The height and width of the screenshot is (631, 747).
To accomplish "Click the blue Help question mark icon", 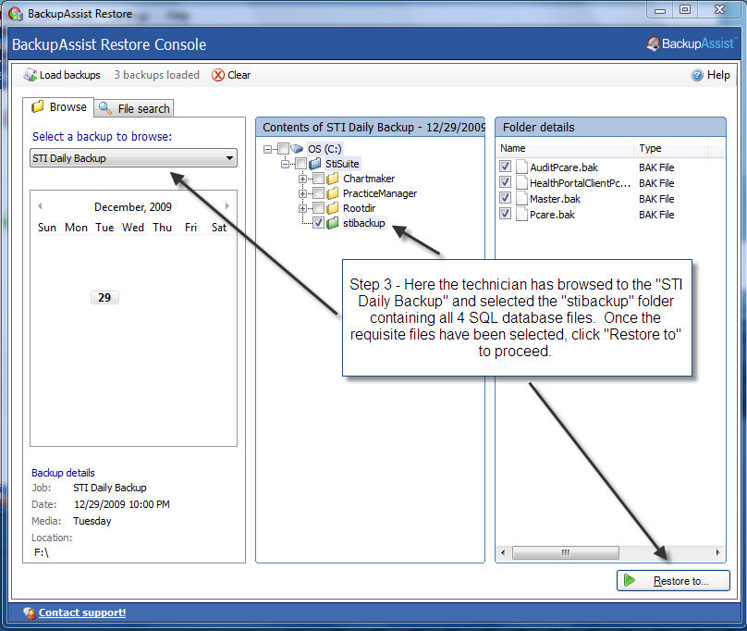I will tap(697, 75).
